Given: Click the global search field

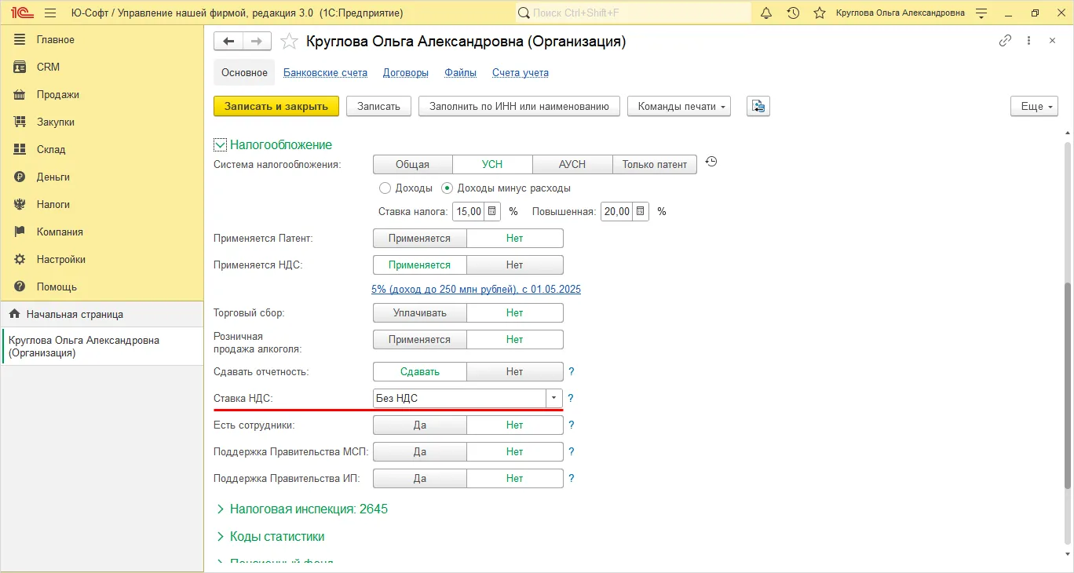Looking at the screenshot, I should tap(633, 13).
